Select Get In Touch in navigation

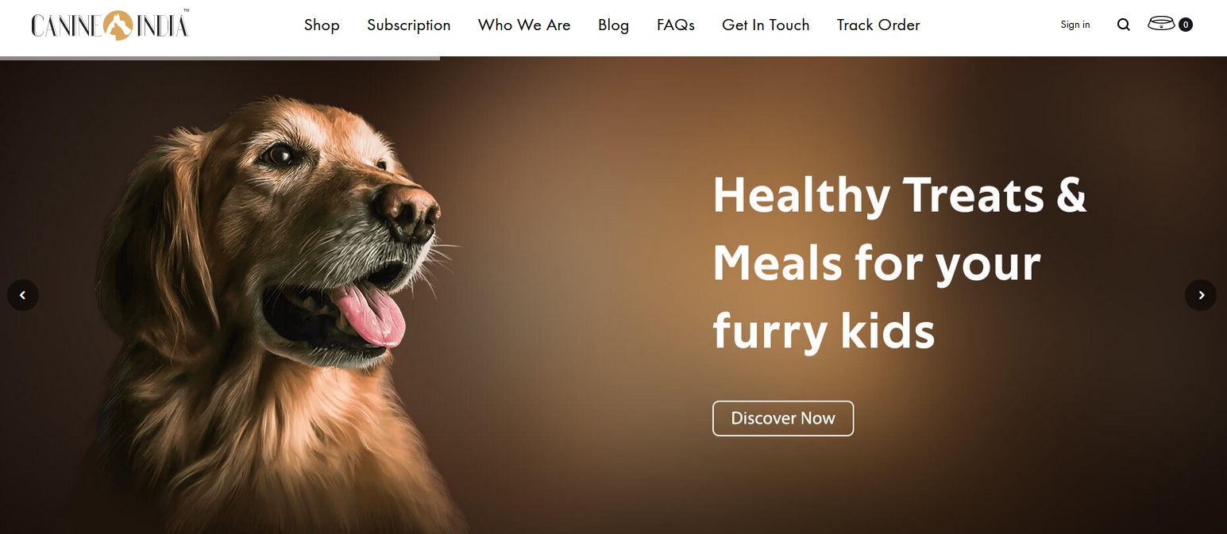click(x=766, y=25)
